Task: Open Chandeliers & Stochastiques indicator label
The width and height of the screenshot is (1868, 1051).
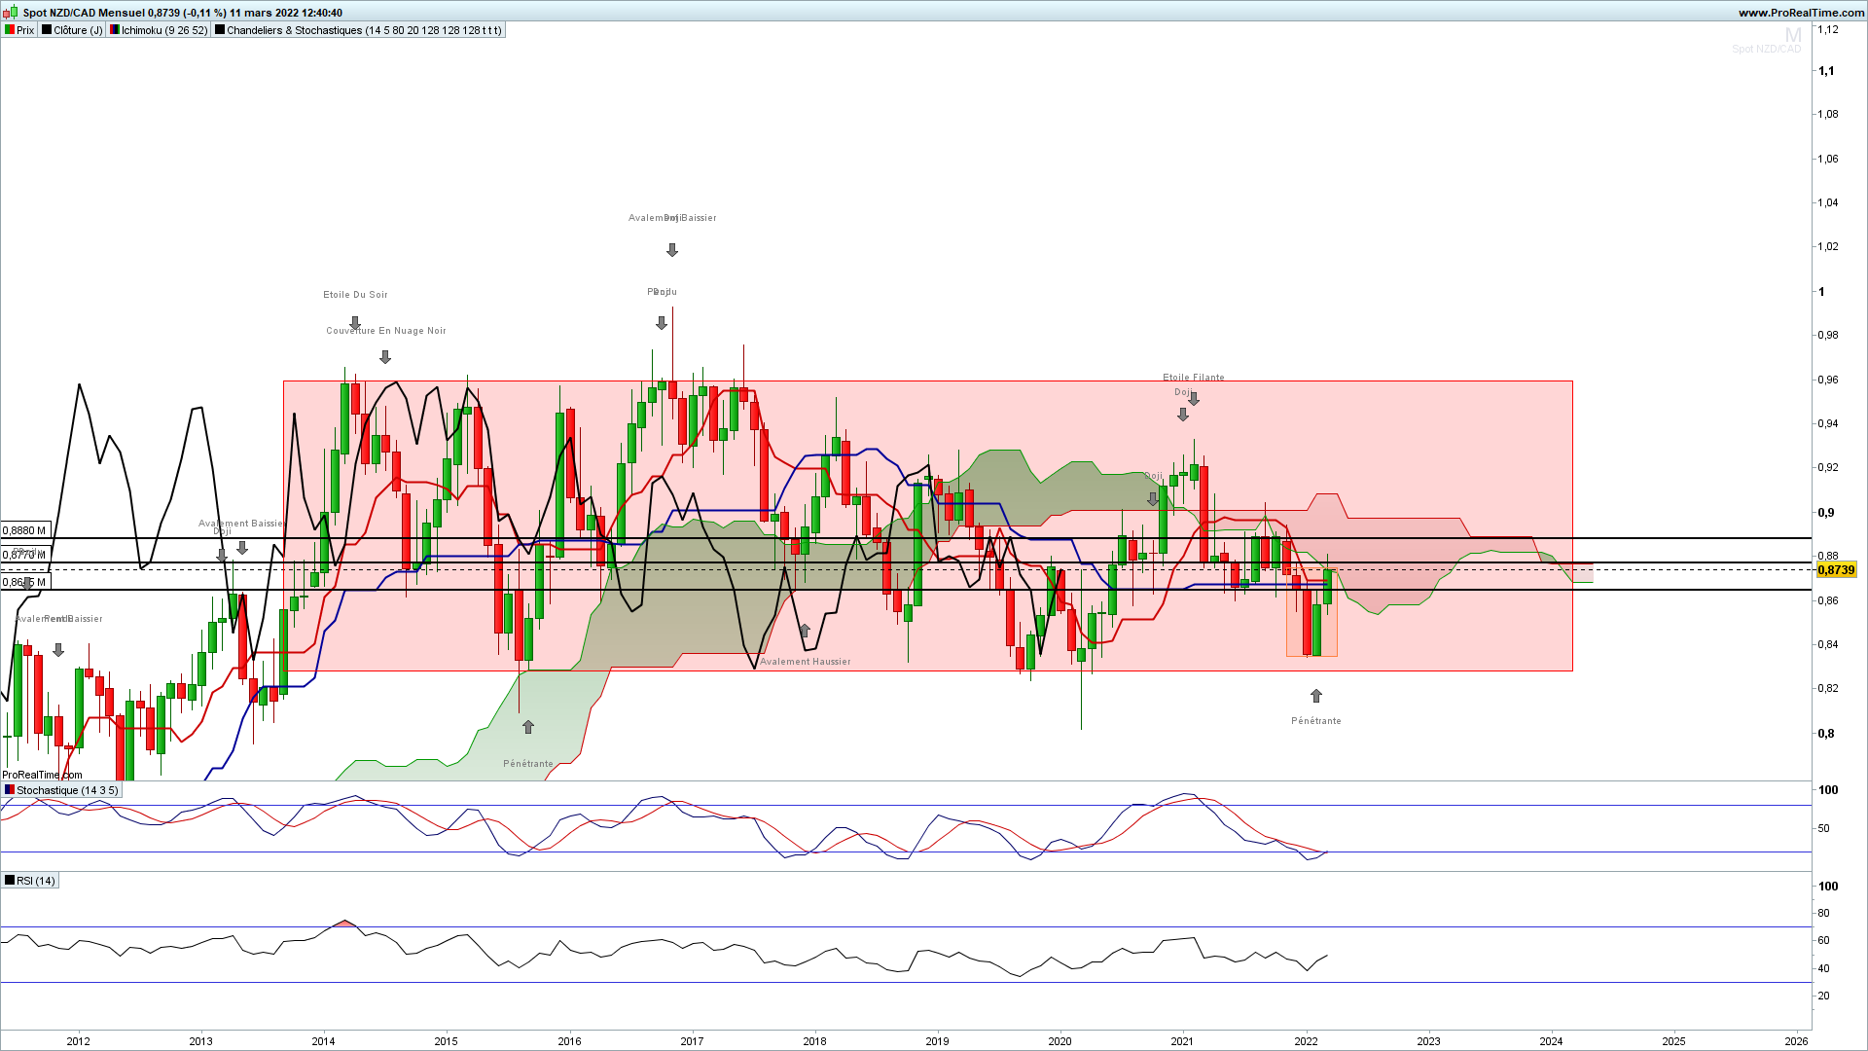Action: coord(358,30)
